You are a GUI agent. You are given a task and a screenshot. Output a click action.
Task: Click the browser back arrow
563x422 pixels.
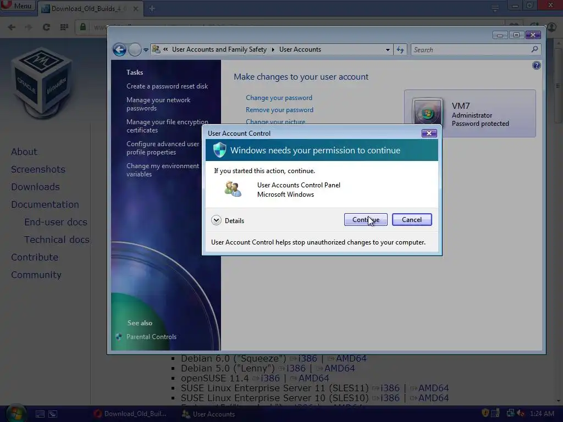coord(12,27)
